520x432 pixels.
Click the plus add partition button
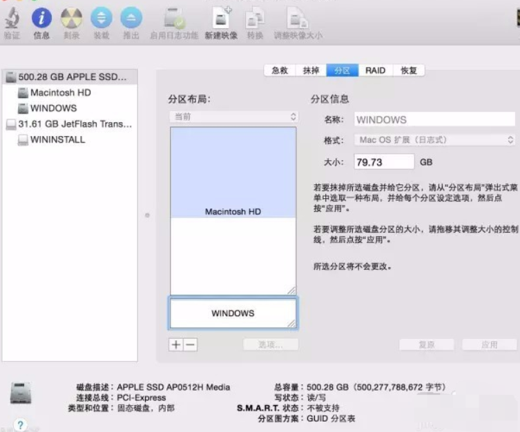click(176, 345)
